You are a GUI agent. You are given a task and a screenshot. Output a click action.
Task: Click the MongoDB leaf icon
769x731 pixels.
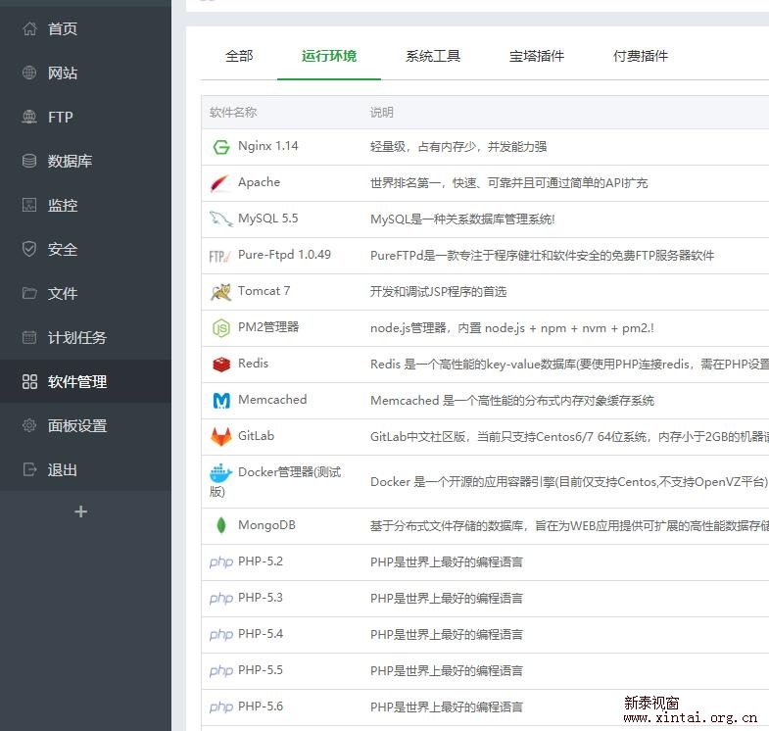click(221, 525)
